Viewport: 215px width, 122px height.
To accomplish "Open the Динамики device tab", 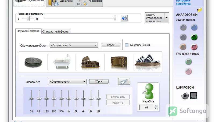I will click(x=60, y=3).
